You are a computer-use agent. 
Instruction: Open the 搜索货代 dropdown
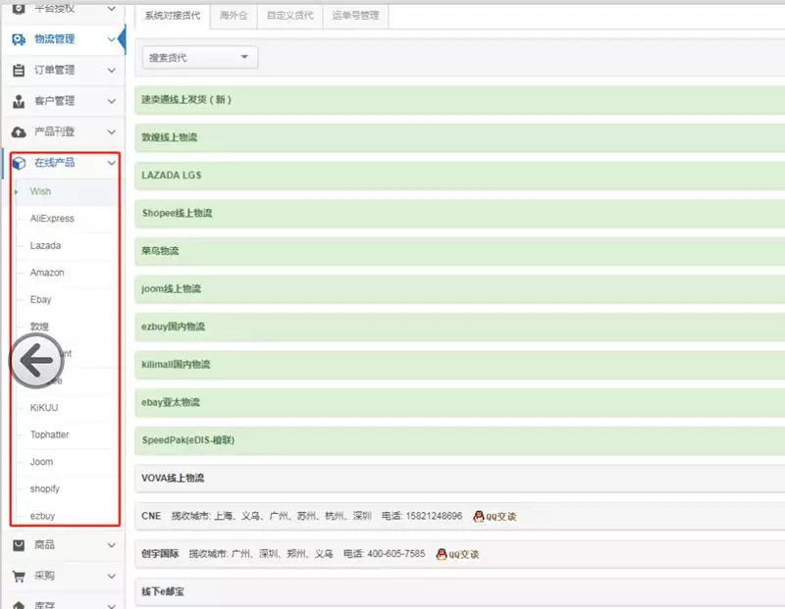198,57
